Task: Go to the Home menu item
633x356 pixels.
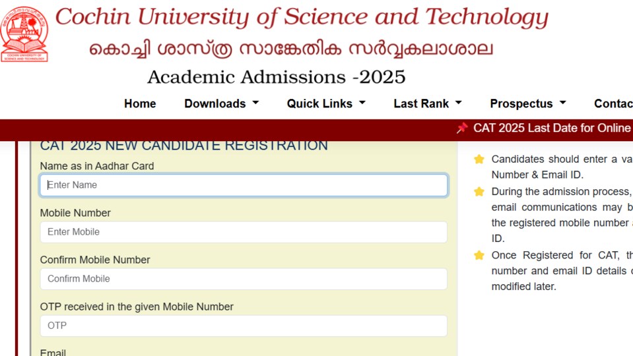Action: pyautogui.click(x=140, y=104)
